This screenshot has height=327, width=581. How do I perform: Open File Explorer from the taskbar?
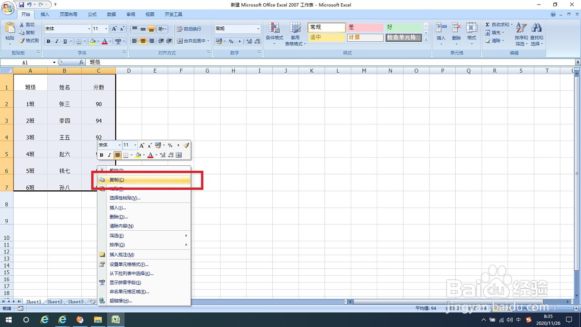tap(98, 320)
